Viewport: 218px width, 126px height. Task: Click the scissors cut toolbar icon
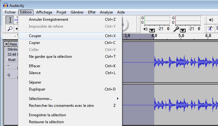click(210, 29)
